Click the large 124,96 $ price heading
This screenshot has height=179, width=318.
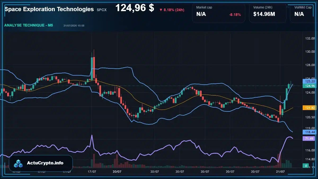pos(135,8)
